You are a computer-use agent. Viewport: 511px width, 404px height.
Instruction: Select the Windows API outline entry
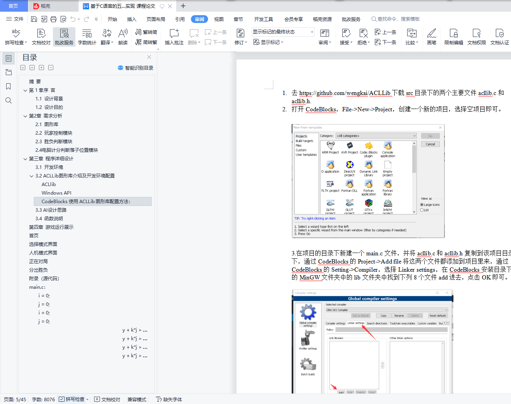56,193
